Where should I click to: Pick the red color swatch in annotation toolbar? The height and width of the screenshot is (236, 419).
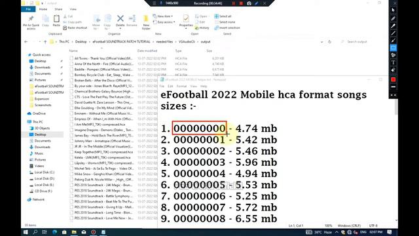click(393, 80)
